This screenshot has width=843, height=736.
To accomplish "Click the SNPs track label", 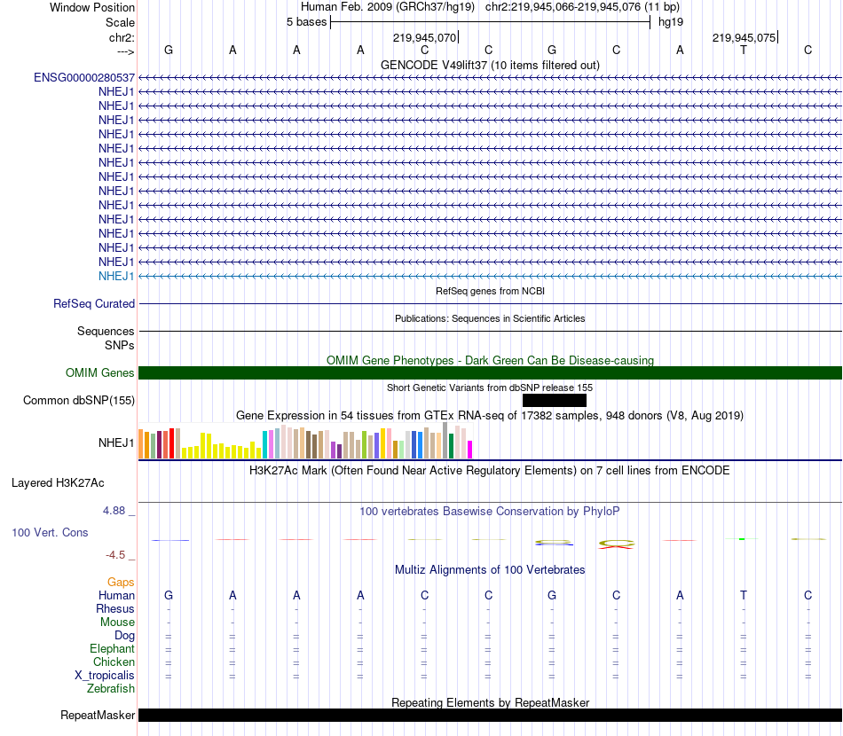I will coord(120,346).
